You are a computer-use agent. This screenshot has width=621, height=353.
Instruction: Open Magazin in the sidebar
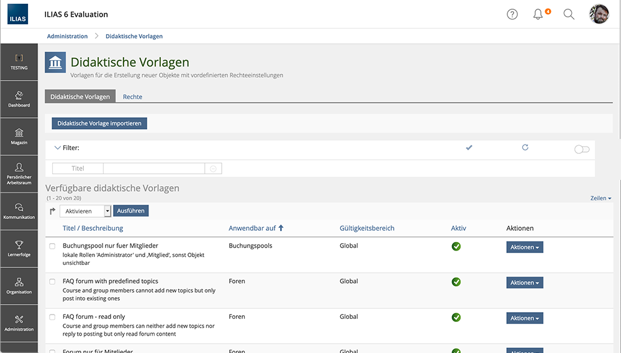pyautogui.click(x=19, y=136)
